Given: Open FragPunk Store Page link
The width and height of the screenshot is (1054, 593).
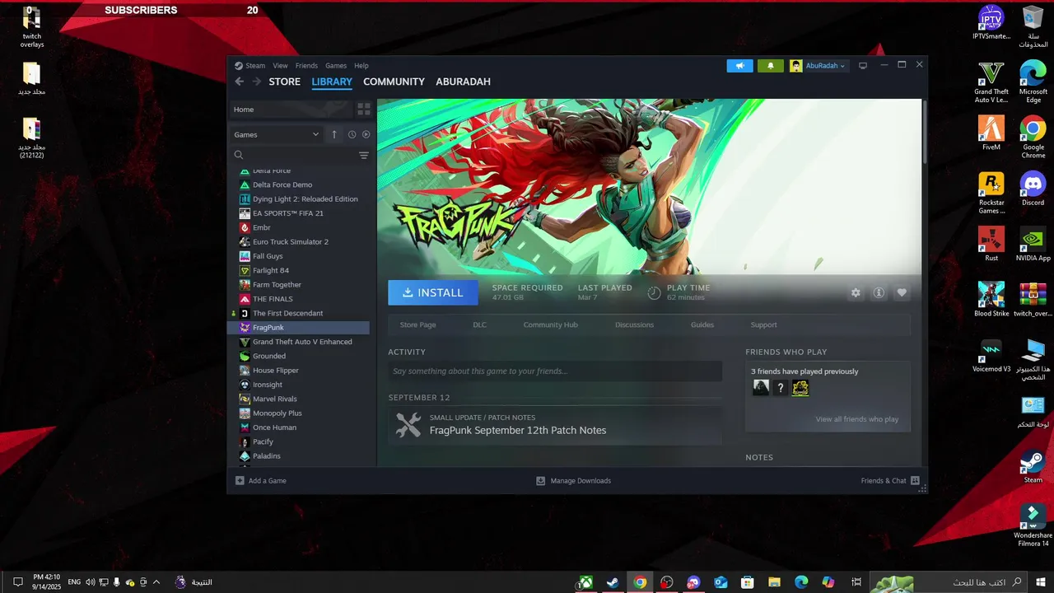Looking at the screenshot, I should 418,325.
